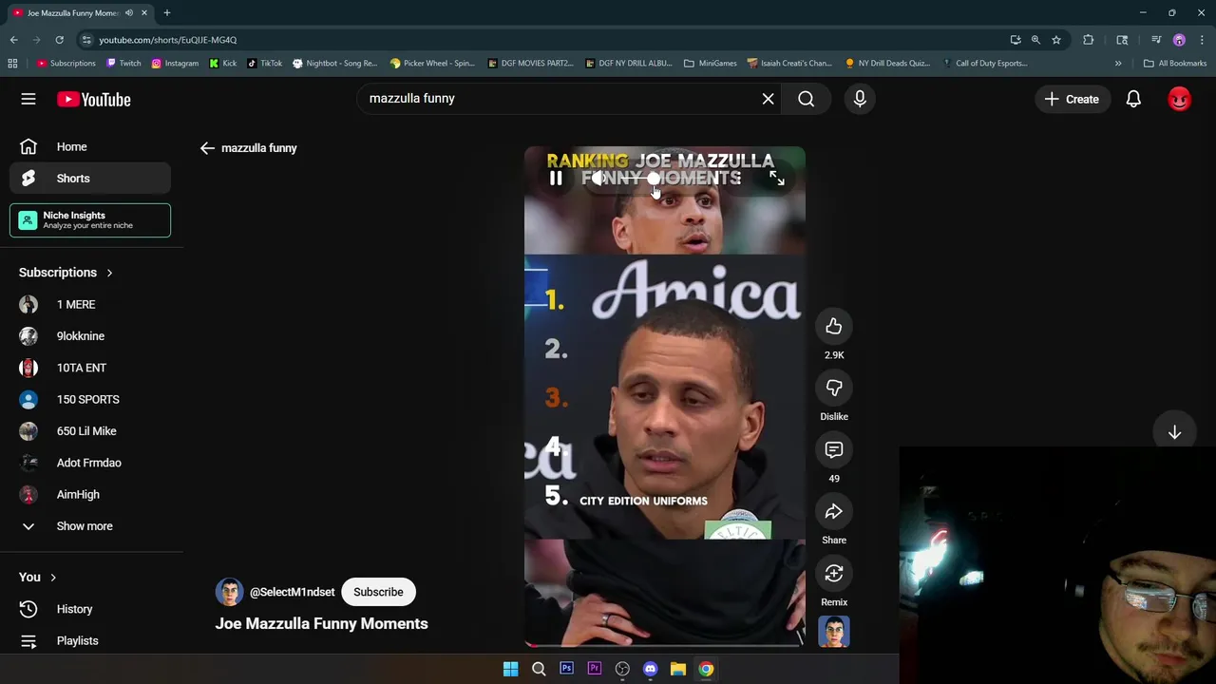Open the Create menu
Viewport: 1216px width, 684px height.
pos(1072,99)
